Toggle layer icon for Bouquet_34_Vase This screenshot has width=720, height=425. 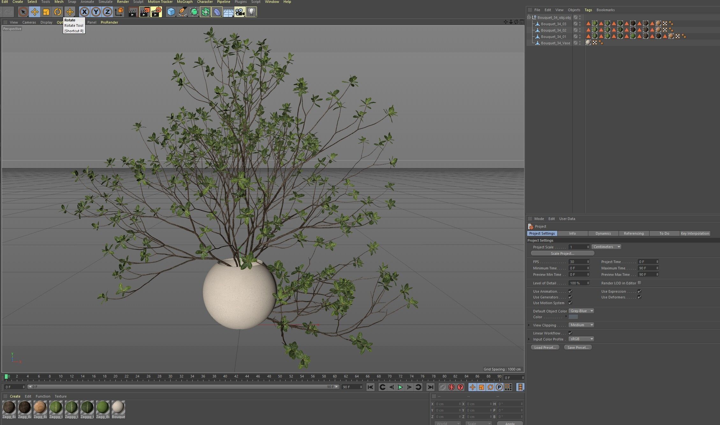coord(576,43)
